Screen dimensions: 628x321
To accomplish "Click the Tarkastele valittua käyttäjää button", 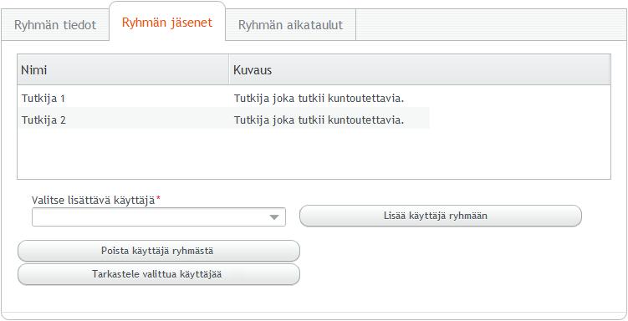I will (x=159, y=274).
